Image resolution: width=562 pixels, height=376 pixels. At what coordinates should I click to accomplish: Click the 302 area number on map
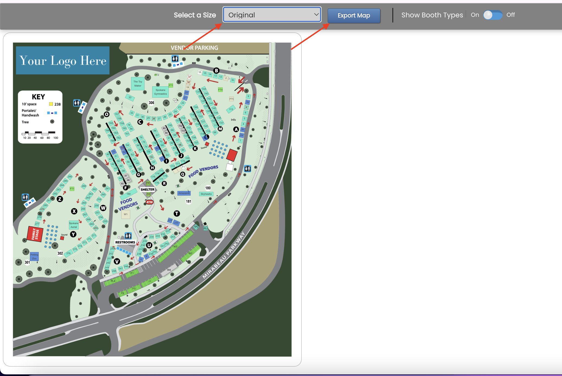pos(60,253)
